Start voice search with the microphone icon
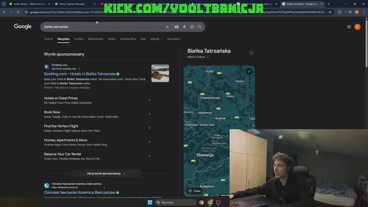This screenshot has width=368, height=207. click(184, 27)
